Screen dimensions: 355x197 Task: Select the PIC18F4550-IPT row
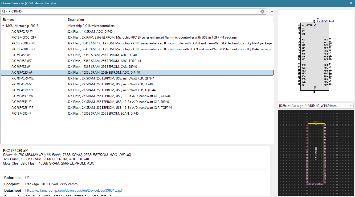(137, 90)
